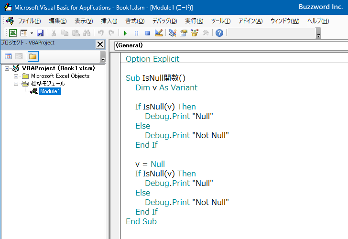Click View Object icon in Project pane

click(x=19, y=56)
